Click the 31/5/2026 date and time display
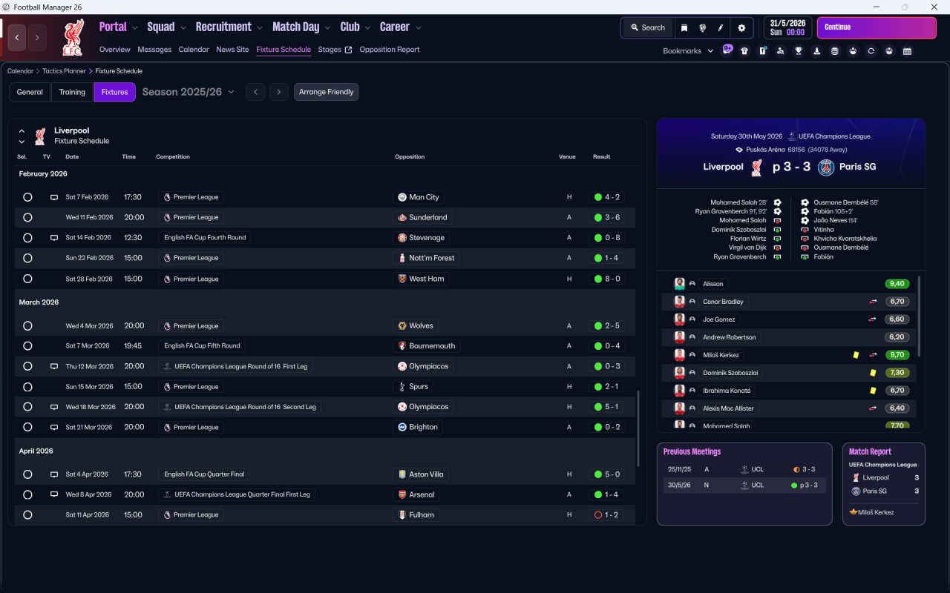 click(x=787, y=28)
